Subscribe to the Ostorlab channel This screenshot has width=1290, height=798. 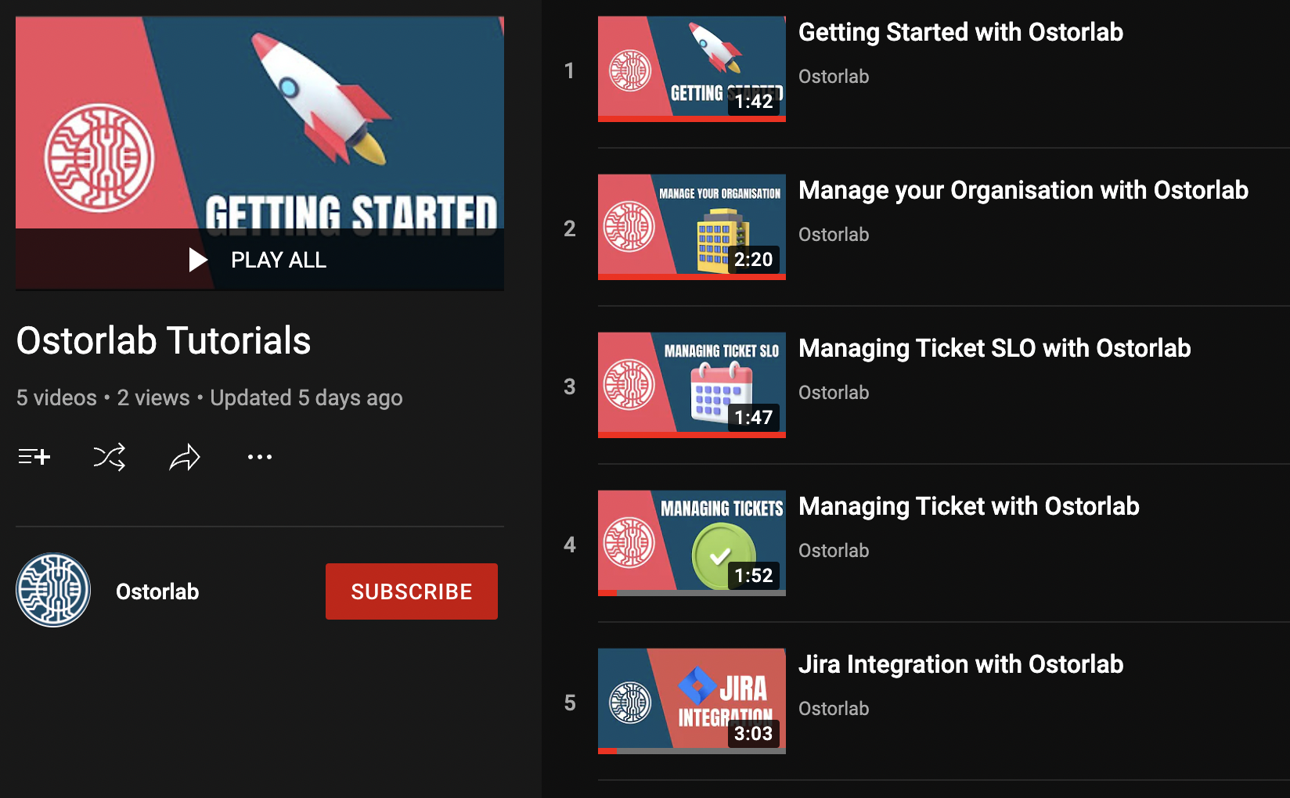click(412, 591)
